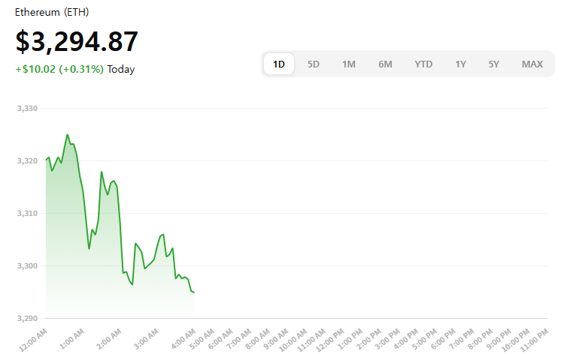Show MAX price history
The height and width of the screenshot is (354, 570).
coord(532,64)
